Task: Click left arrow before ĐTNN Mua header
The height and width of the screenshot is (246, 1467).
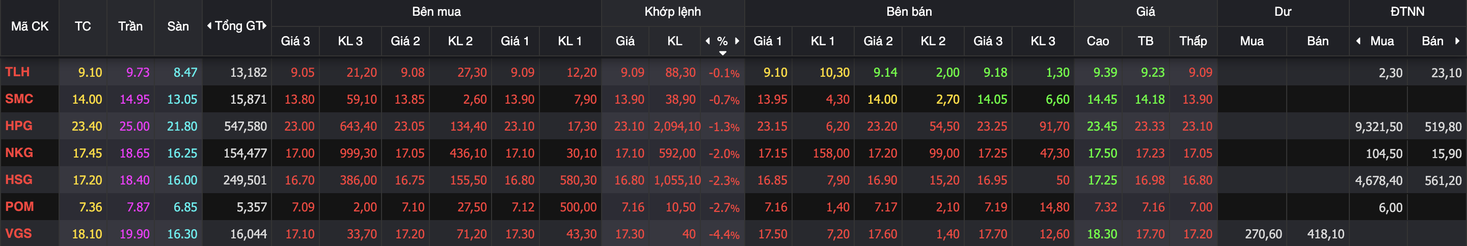Action: click(1359, 41)
